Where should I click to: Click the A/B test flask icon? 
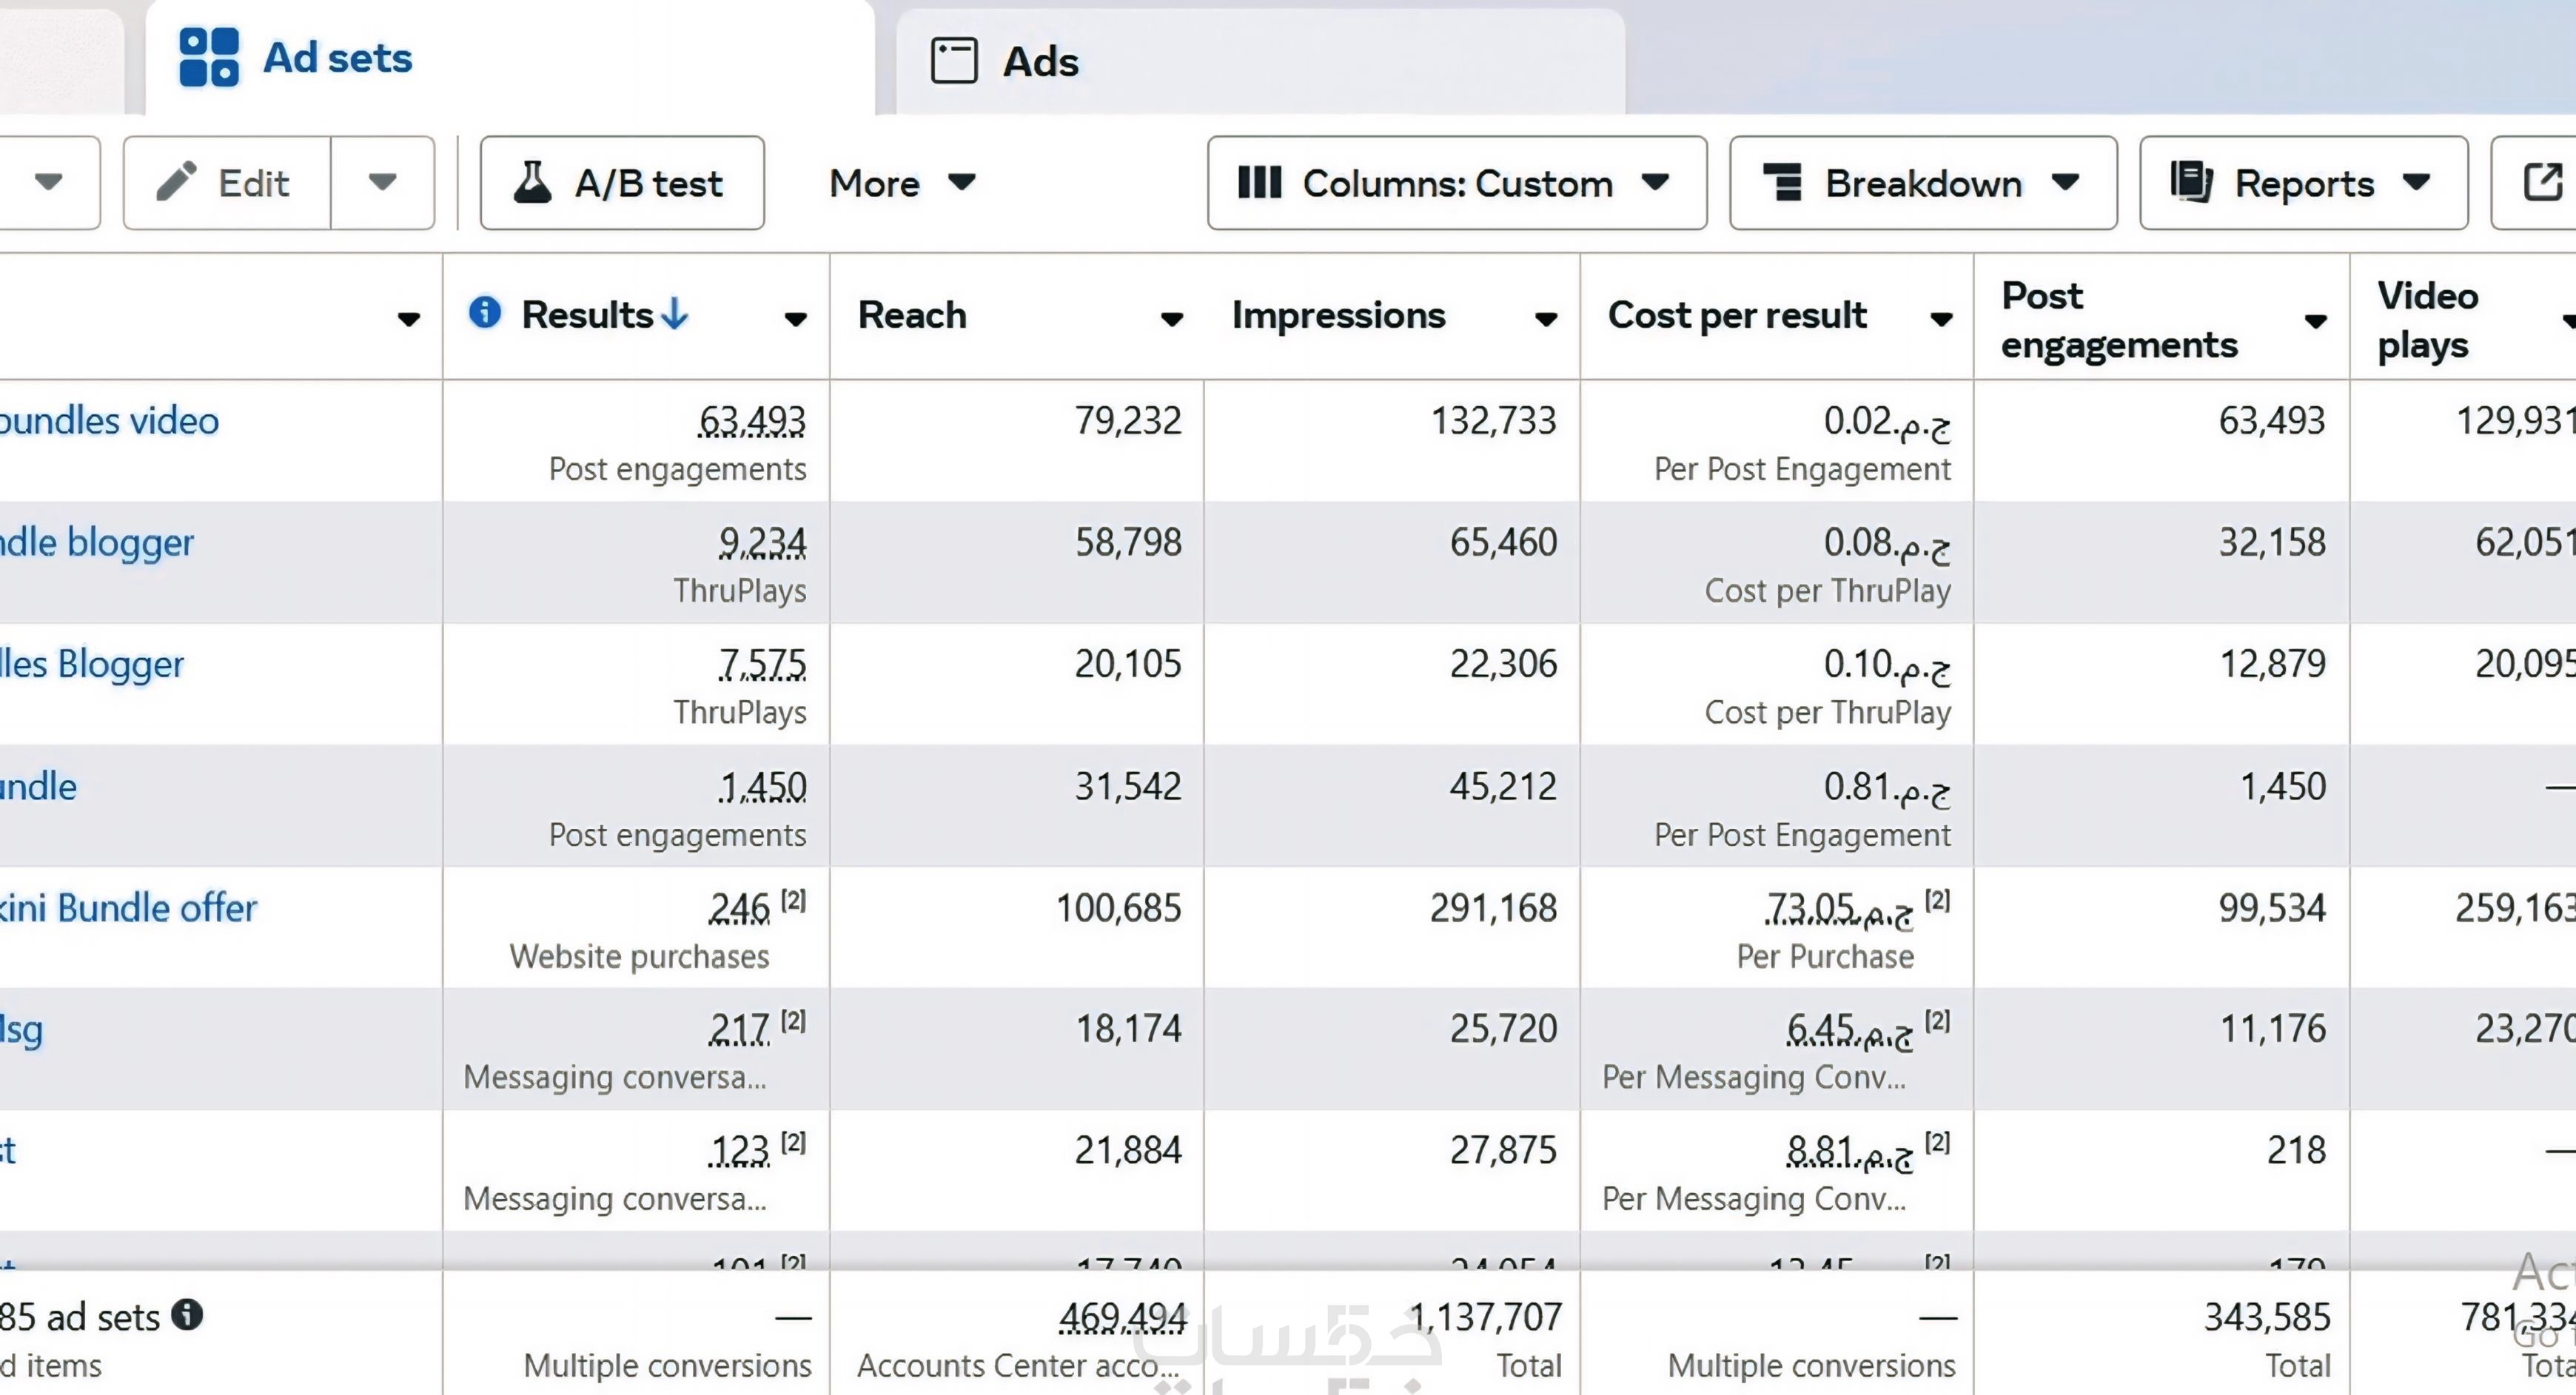(x=532, y=182)
